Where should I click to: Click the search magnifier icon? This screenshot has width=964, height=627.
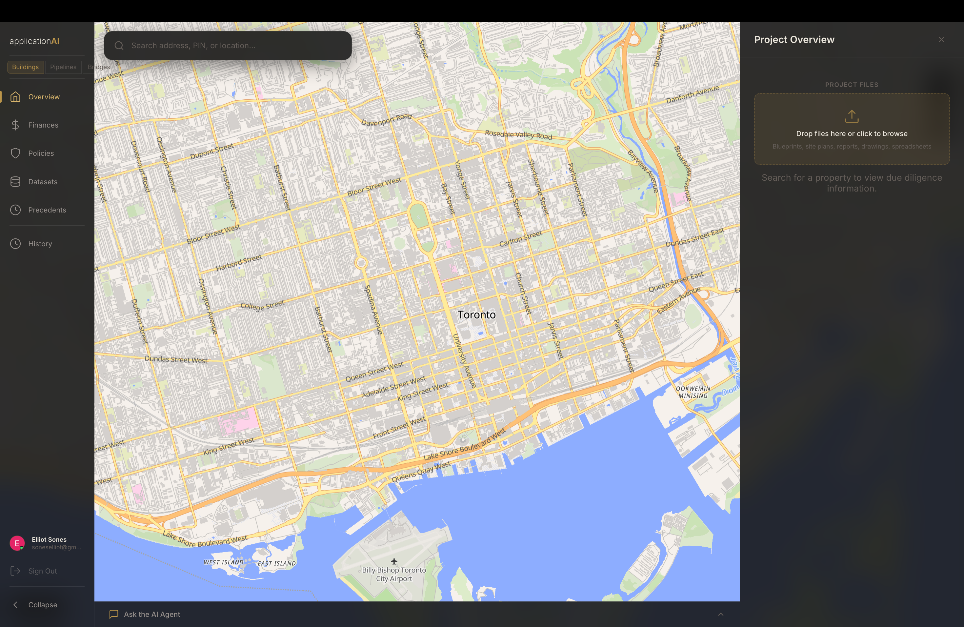point(119,46)
